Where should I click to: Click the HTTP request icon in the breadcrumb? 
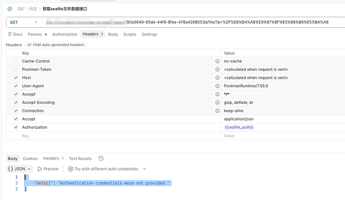point(10,9)
